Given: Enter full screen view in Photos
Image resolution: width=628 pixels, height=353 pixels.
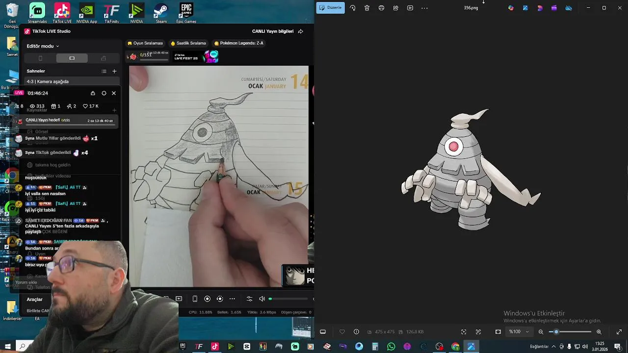Looking at the screenshot, I should click(619, 332).
